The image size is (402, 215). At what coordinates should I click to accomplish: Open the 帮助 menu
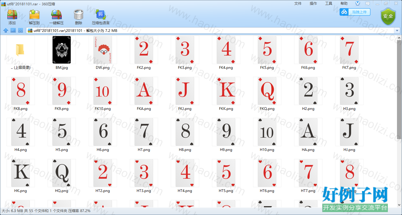point(344,4)
